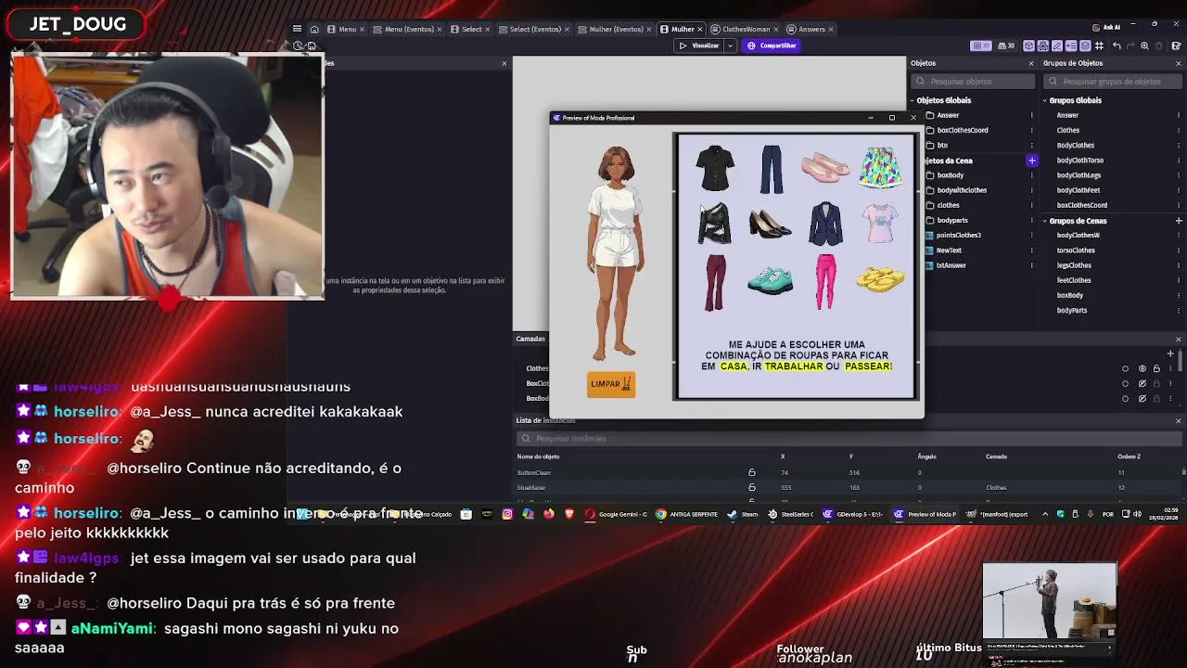This screenshot has width=1187, height=668.
Task: Expand the Answer object folder
Action: click(930, 115)
